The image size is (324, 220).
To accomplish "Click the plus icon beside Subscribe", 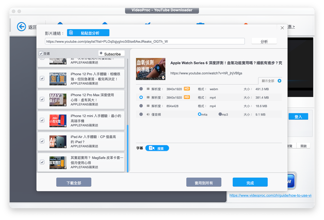I will coord(101,53).
